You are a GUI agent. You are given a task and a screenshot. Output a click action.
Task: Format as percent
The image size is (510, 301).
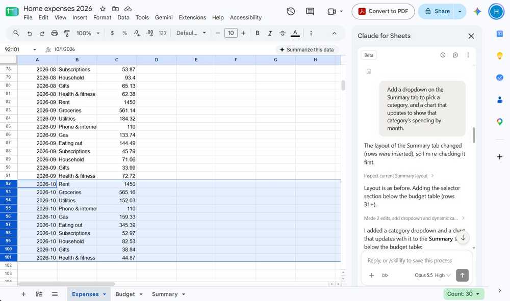[124, 33]
